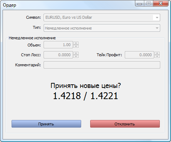
Task: Open the Символ dropdown arrow
Action: tap(157, 18)
